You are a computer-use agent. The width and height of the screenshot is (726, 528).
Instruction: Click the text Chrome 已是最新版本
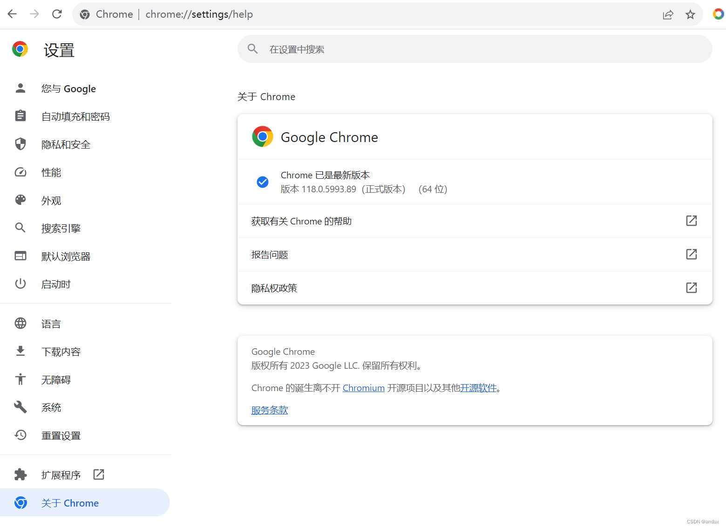(325, 175)
